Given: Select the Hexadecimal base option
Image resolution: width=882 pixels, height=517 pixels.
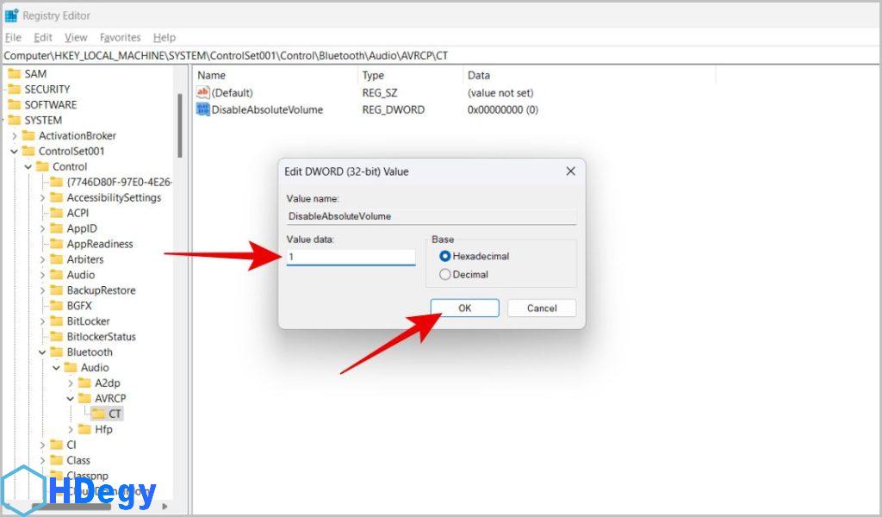Looking at the screenshot, I should [x=445, y=256].
